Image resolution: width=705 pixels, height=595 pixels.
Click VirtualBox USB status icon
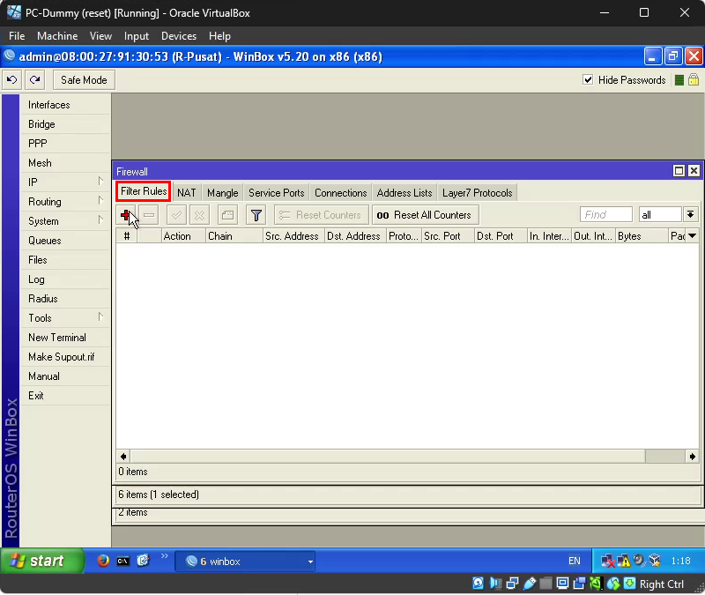click(x=530, y=584)
